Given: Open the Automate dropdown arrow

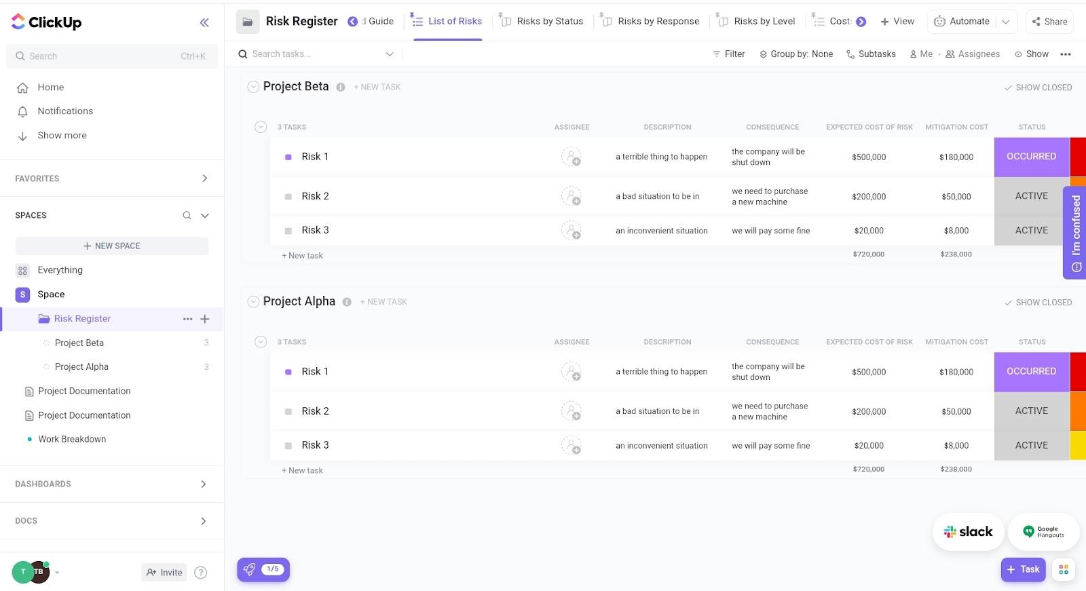Looking at the screenshot, I should (1006, 22).
